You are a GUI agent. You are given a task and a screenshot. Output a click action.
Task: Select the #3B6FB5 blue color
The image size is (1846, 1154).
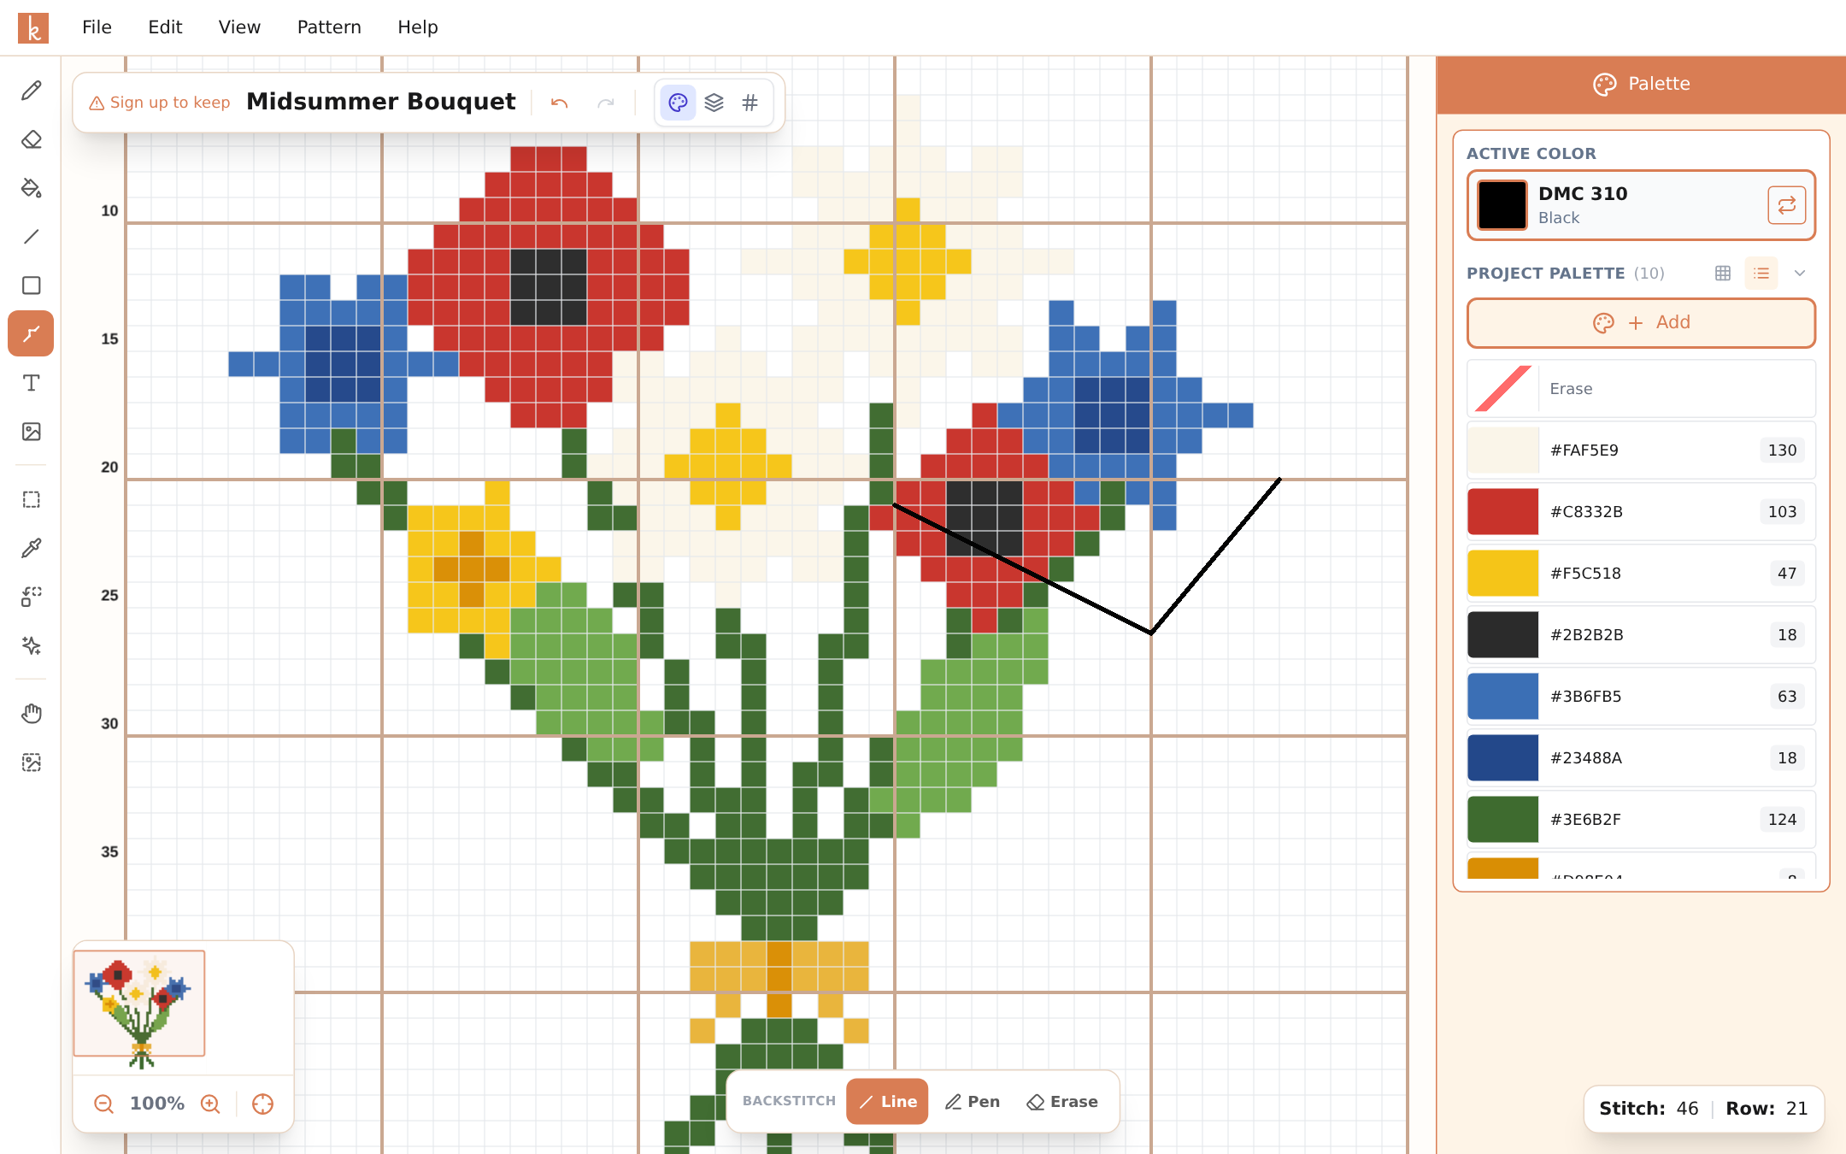(x=1641, y=697)
